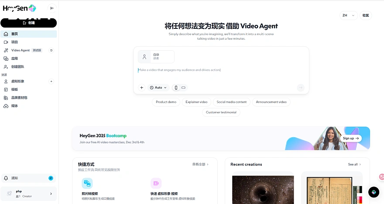Click the HeyGen 2025 Bootcamp title
Screen dimensions: 384x204
(103, 135)
